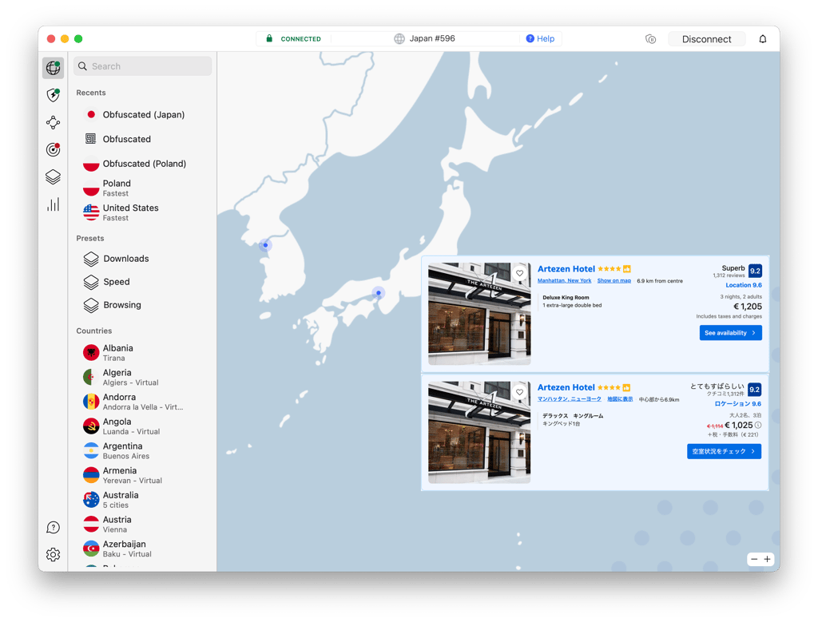Select Obfuscated (Poland) recent connection
818x622 pixels.
pyautogui.click(x=142, y=164)
